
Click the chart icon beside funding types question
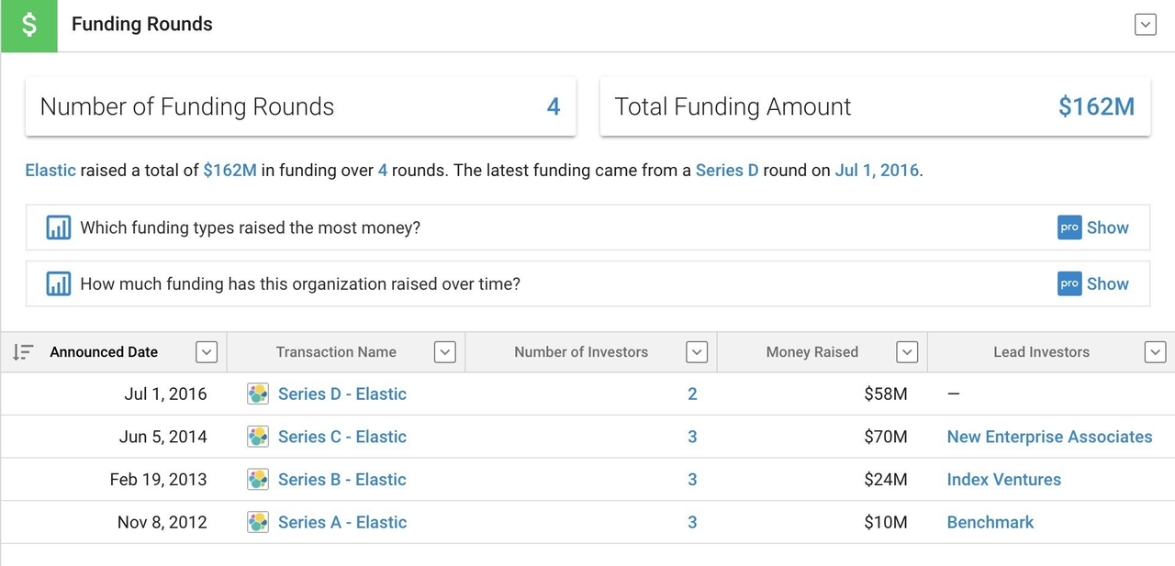(59, 228)
